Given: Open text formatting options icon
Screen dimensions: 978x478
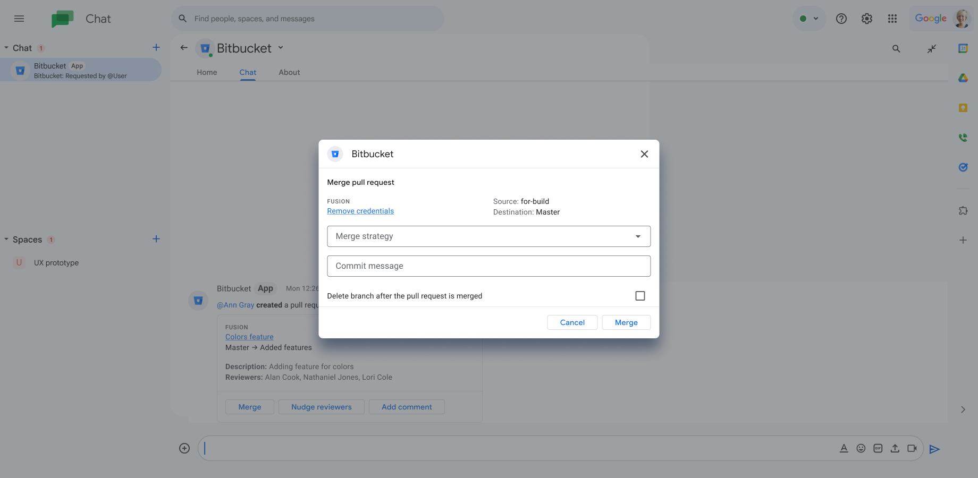Looking at the screenshot, I should pos(844,448).
